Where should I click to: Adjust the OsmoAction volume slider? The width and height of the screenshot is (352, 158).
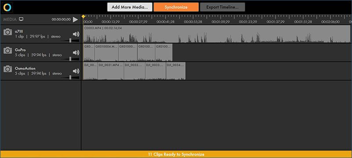tap(70, 77)
